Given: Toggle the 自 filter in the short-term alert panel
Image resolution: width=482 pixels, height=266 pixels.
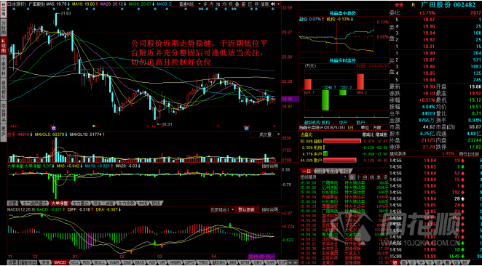Looking at the screenshot, I should pyautogui.click(x=365, y=177).
